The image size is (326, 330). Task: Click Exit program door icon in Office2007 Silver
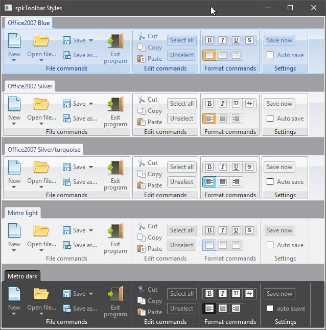click(x=115, y=104)
